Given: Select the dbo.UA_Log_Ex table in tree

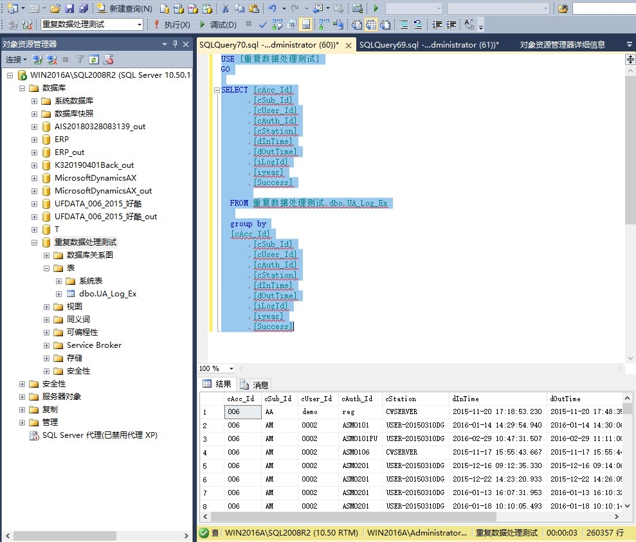Looking at the screenshot, I should 108,294.
